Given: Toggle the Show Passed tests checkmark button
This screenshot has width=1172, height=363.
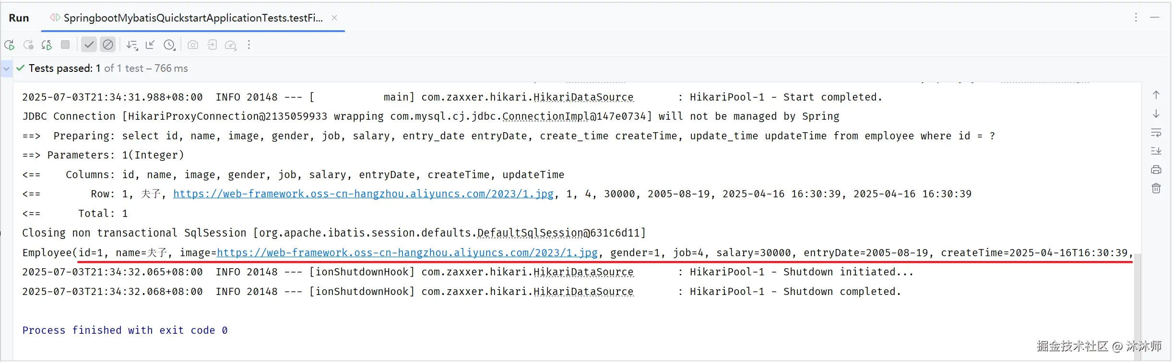Looking at the screenshot, I should [x=89, y=45].
